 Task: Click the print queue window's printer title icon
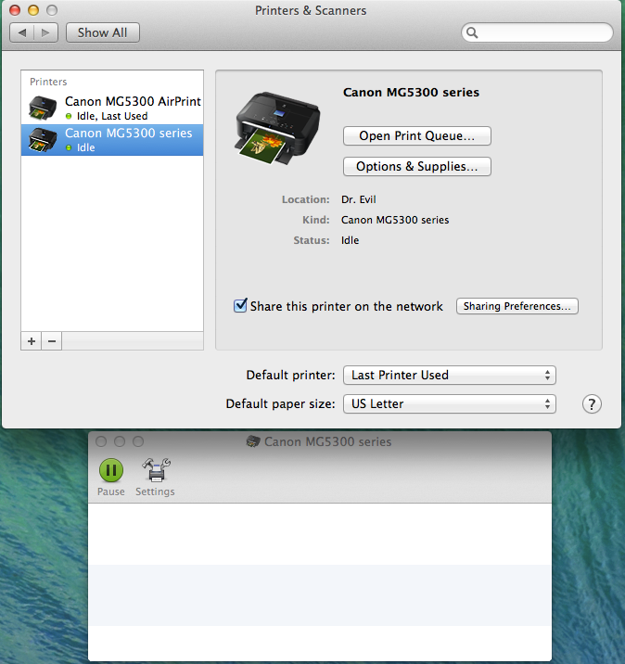[x=253, y=441]
